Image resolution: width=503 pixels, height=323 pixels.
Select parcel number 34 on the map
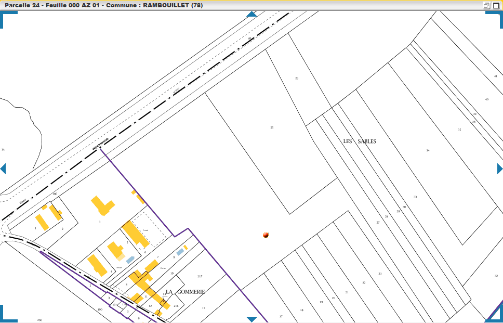(x=428, y=150)
